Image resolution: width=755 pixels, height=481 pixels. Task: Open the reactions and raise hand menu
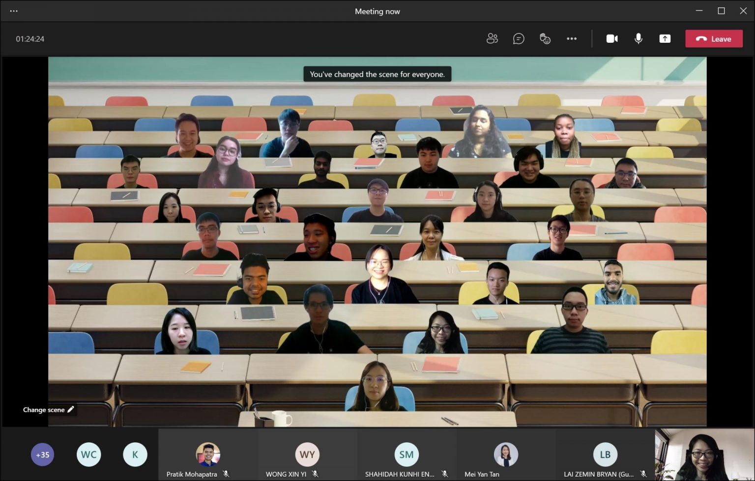[x=545, y=38]
